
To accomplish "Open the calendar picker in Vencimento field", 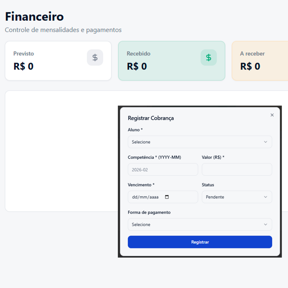I will click(167, 197).
